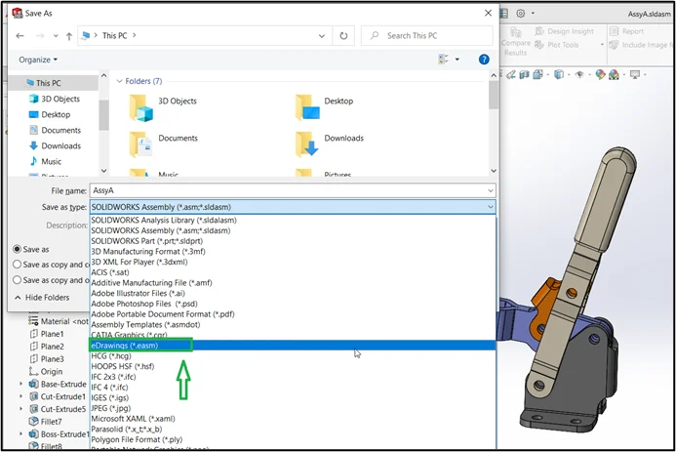
Task: Open the address bar previous locations dropdown
Action: click(x=322, y=36)
